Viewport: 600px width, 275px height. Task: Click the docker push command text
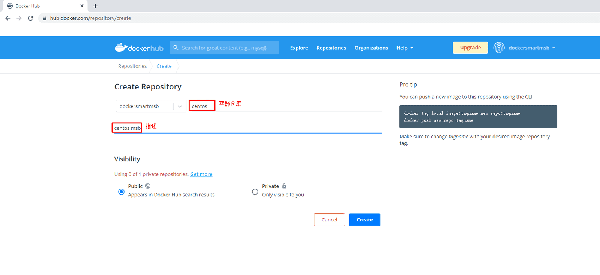(438, 120)
